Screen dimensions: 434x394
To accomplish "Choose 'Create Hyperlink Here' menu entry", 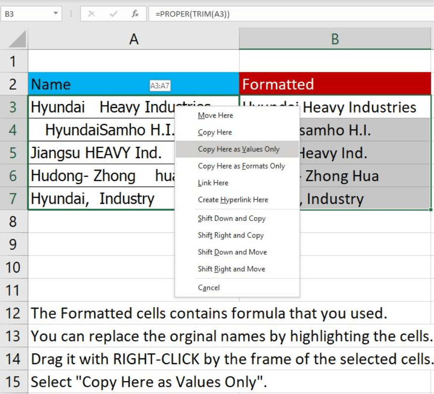I will [x=233, y=200].
